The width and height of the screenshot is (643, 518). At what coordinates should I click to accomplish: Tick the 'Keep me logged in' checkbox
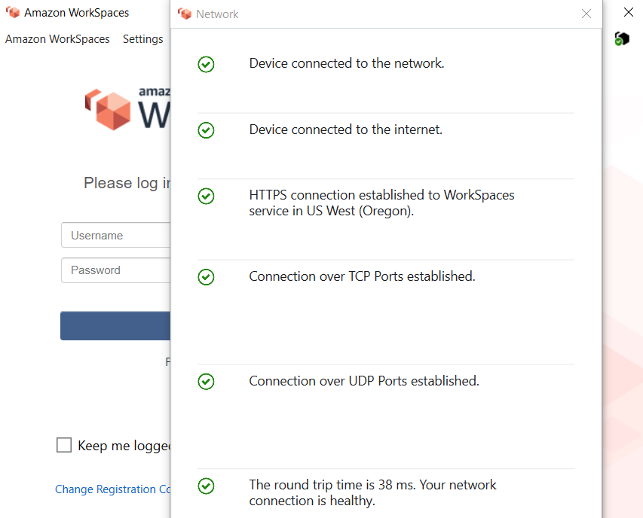[x=64, y=446]
